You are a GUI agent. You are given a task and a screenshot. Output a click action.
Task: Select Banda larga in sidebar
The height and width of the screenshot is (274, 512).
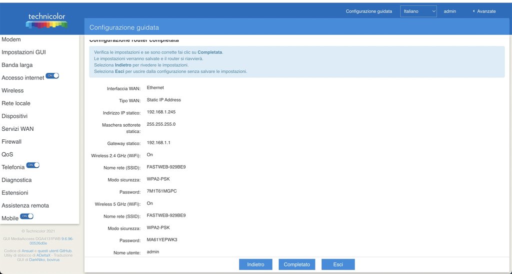(17, 65)
